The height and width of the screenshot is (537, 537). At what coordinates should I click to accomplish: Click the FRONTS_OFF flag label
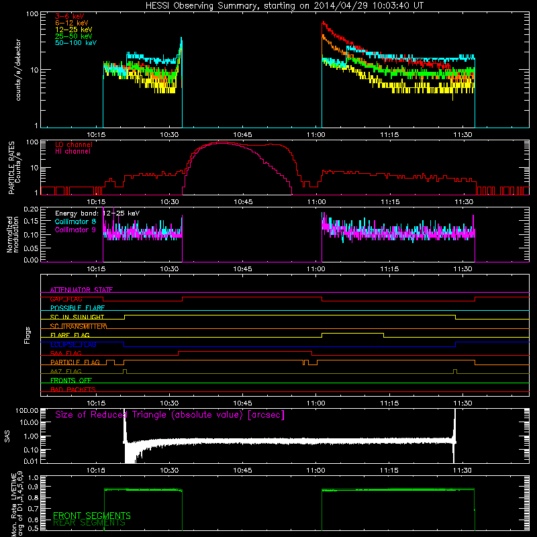(x=71, y=381)
